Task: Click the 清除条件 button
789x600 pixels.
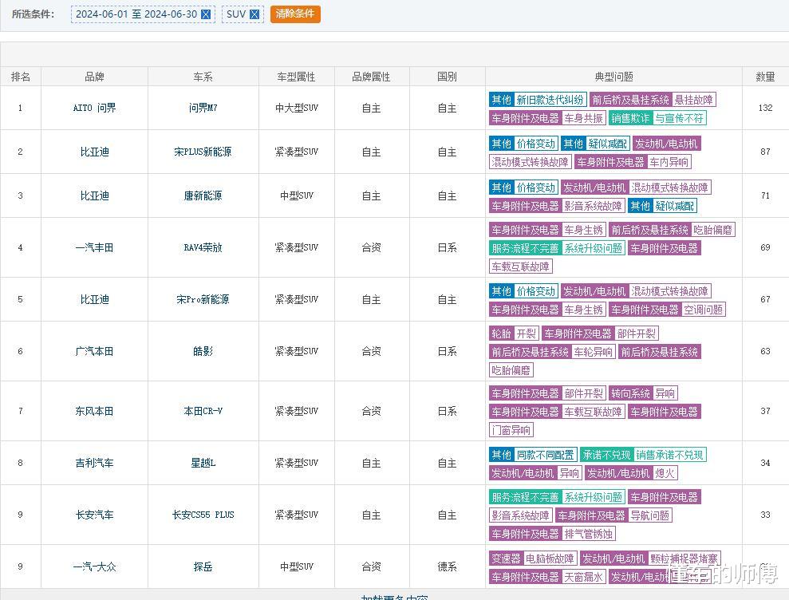Action: 295,14
